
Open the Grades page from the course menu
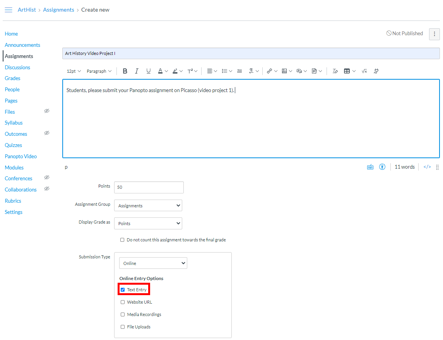tap(12, 78)
